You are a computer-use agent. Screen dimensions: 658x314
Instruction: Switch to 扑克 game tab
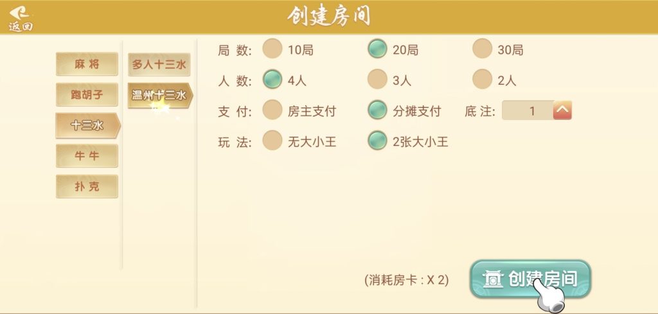point(87,187)
